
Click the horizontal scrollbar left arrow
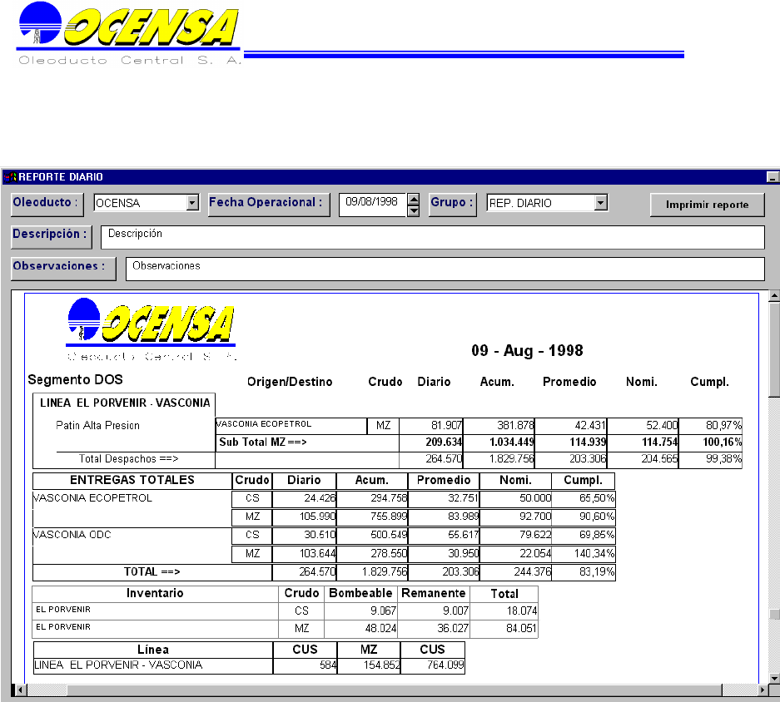(21, 690)
